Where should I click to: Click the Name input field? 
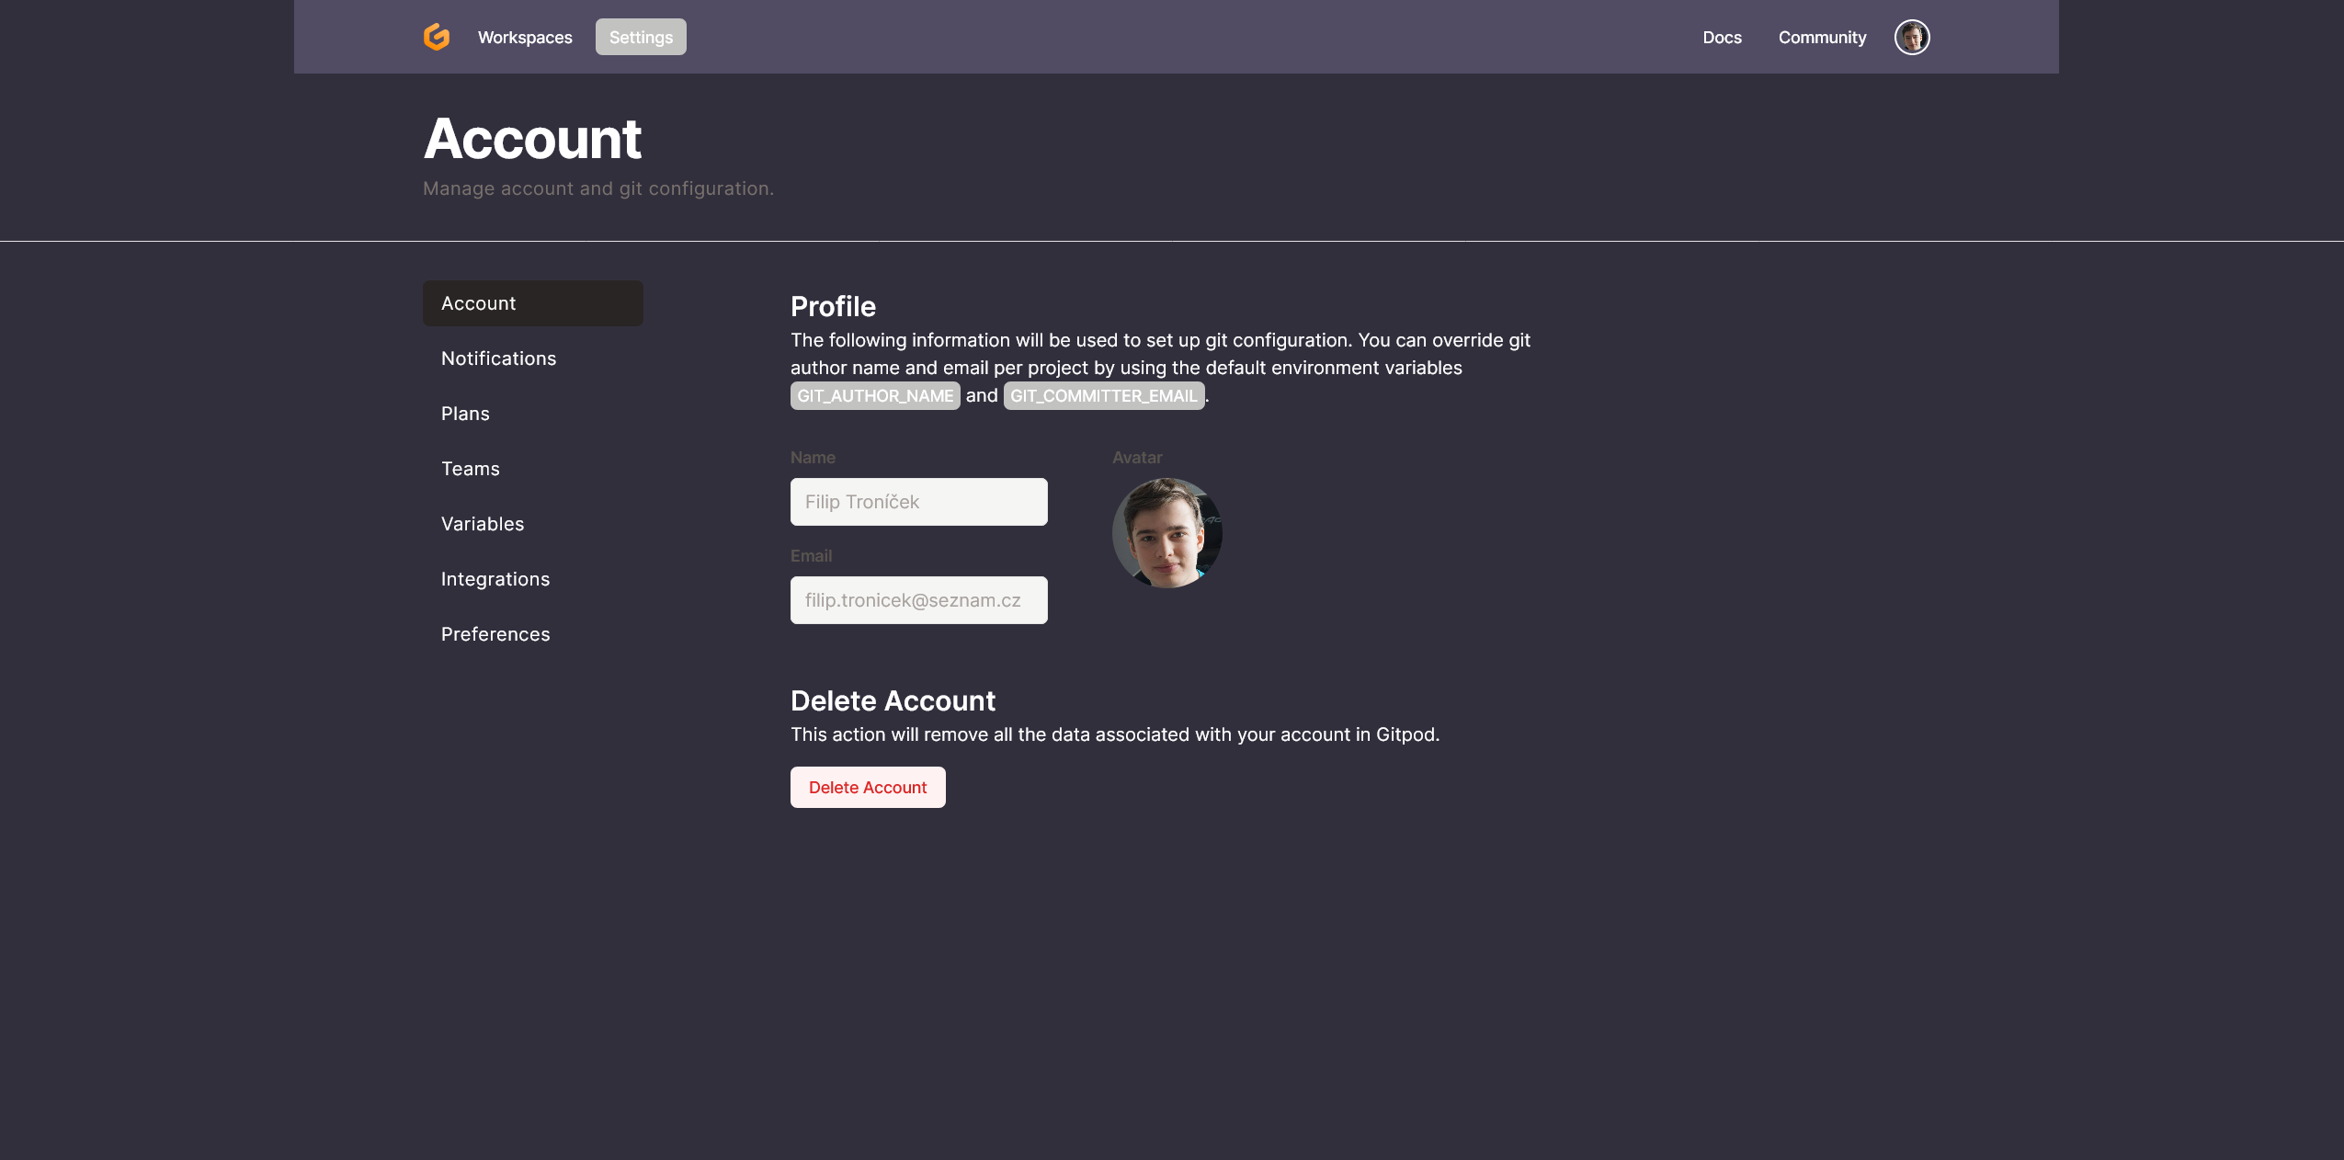point(918,502)
